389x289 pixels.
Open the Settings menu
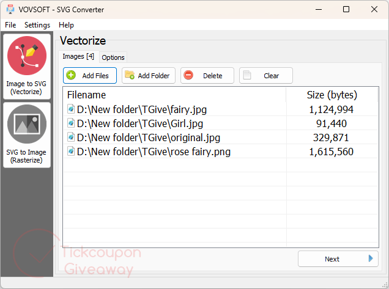pyautogui.click(x=37, y=25)
